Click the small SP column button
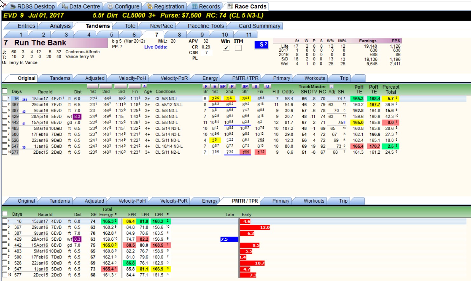The height and width of the screenshot is (281, 471). click(x=245, y=86)
